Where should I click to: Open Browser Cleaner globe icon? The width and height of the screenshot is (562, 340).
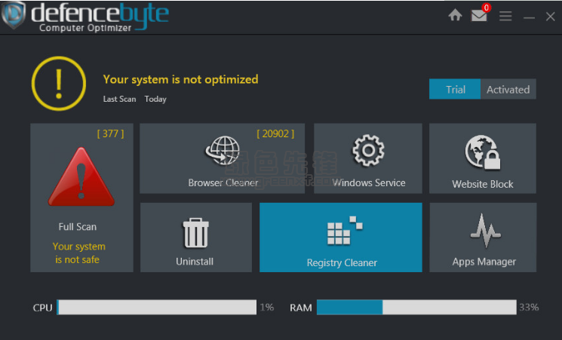point(222,152)
